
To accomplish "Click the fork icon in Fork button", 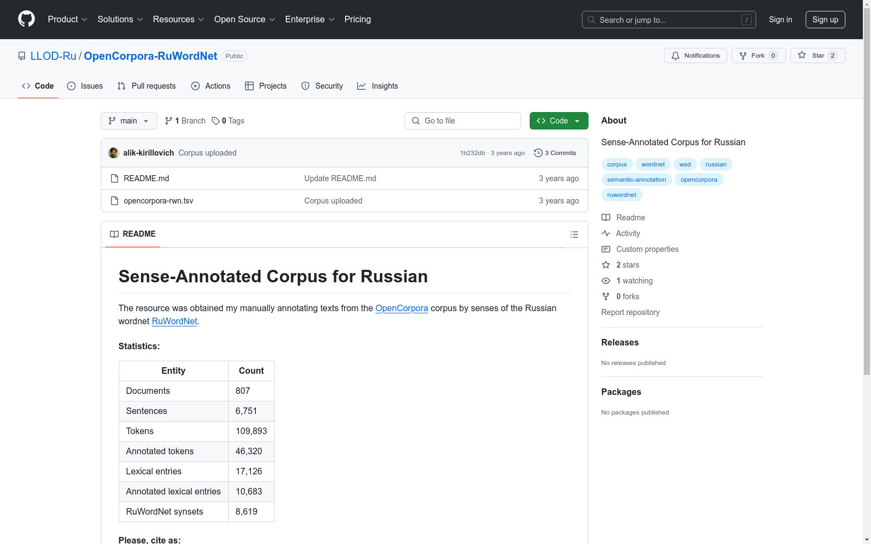I will coord(743,55).
